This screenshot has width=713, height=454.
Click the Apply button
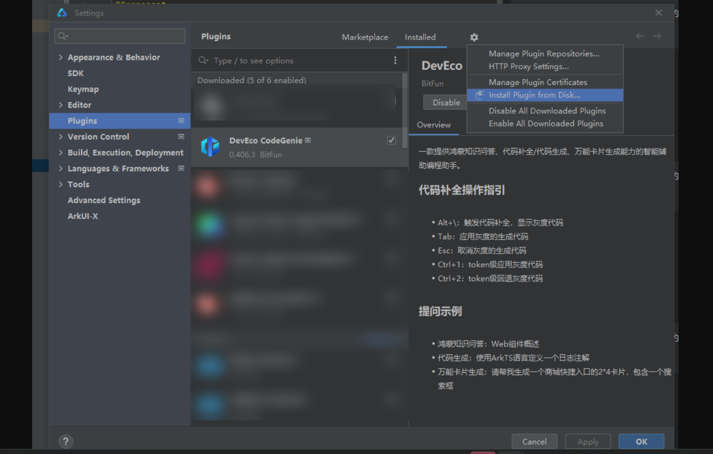[588, 441]
